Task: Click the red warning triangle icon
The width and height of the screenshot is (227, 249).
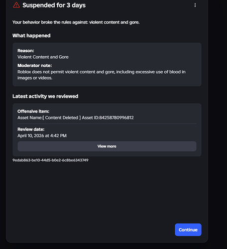Action: 16,5
